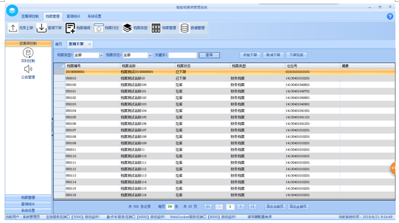Sort by the 档案编号 column header
Viewport: 399px width, 223px height.
point(92,66)
